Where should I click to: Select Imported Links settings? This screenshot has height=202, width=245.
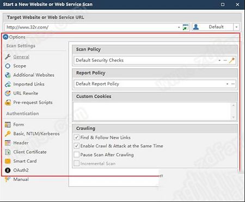pos(29,84)
